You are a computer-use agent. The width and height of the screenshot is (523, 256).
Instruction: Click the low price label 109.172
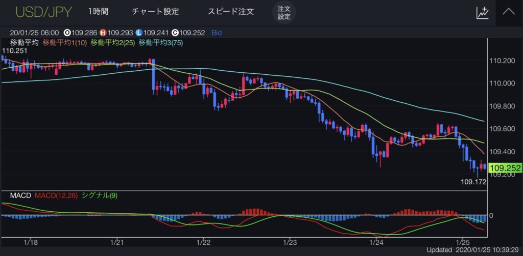pos(473,182)
